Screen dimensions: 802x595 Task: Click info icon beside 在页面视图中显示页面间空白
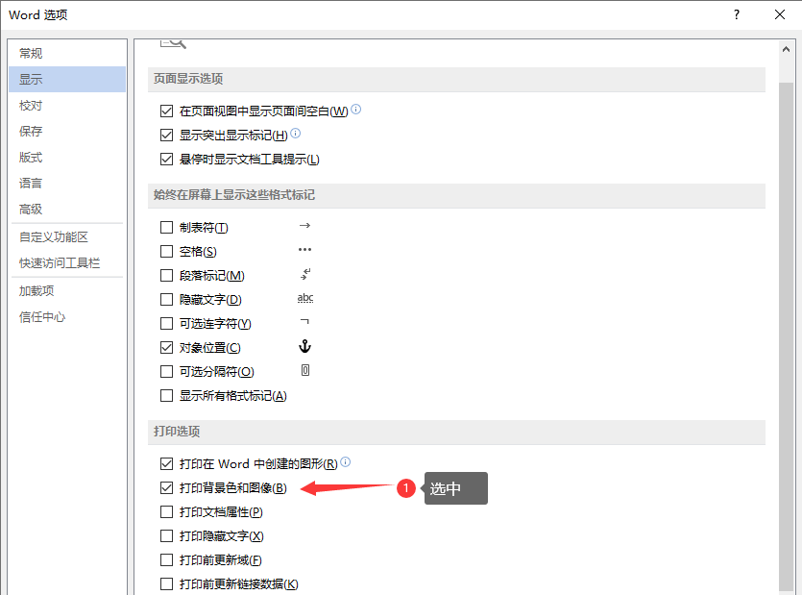pyautogui.click(x=356, y=109)
